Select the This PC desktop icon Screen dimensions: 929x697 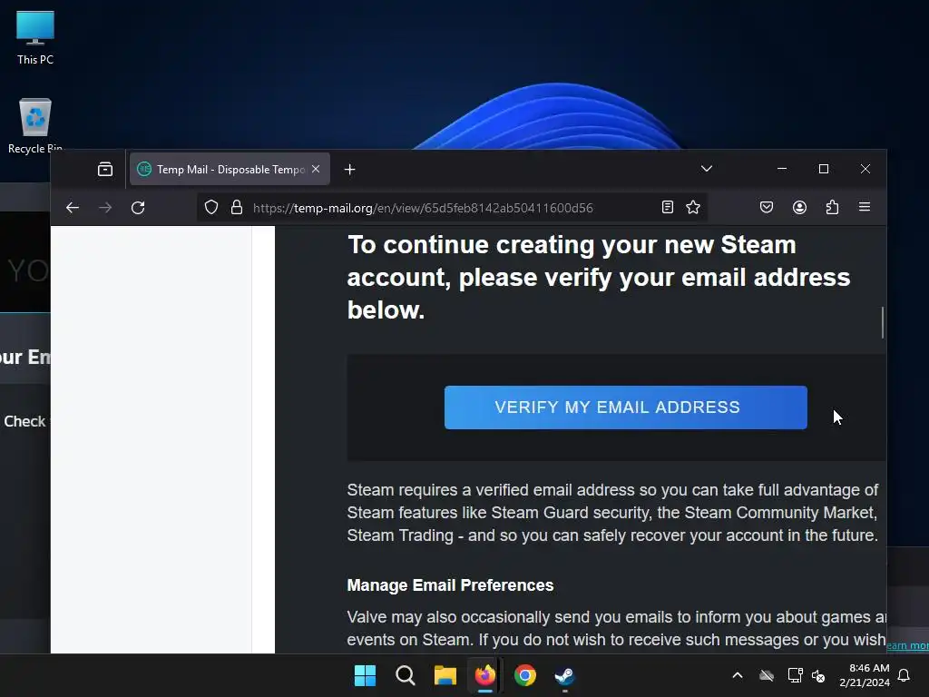pyautogui.click(x=35, y=37)
